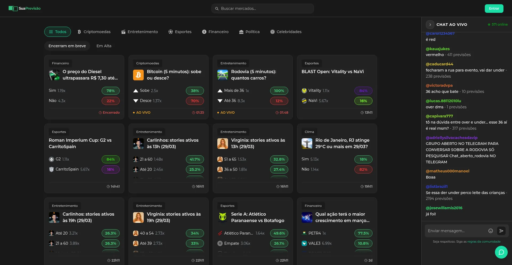Click the SuaPrevisão logo

click(x=25, y=9)
